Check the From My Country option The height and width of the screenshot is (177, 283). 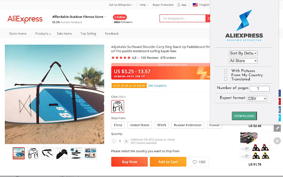point(226,75)
